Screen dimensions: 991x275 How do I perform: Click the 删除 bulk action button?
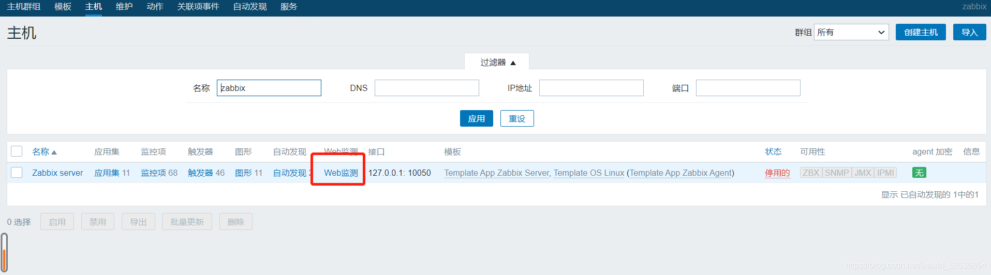[236, 222]
